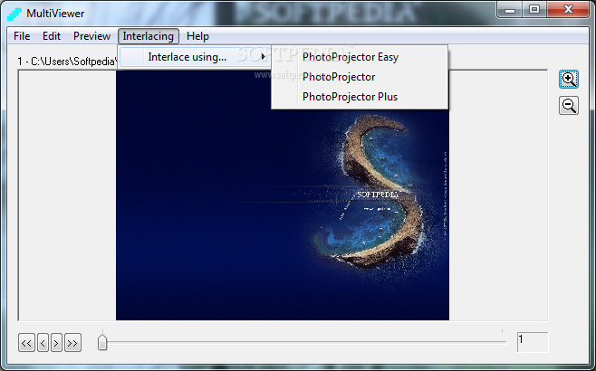
Task: Expand the Interlace using... submenu entry
Action: pyautogui.click(x=195, y=57)
